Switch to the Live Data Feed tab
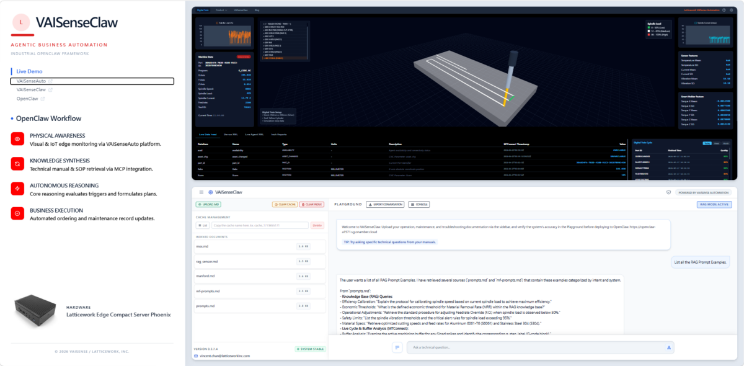 [208, 135]
